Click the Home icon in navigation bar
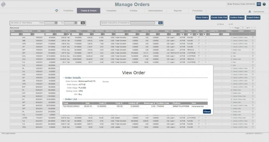Screen dimensions: 269x142 pyautogui.click(x=57, y=11)
